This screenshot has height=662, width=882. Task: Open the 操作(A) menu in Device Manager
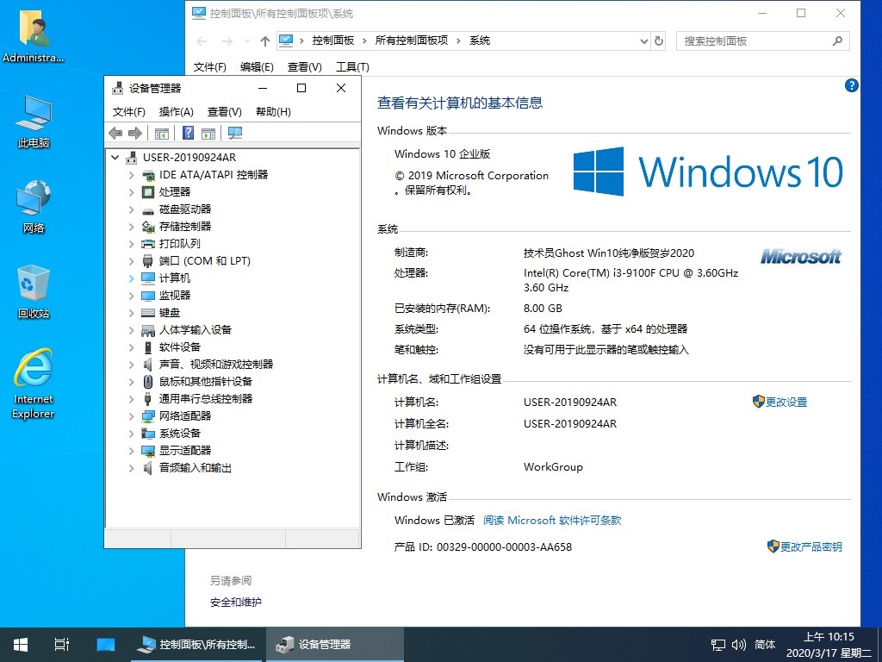point(176,111)
